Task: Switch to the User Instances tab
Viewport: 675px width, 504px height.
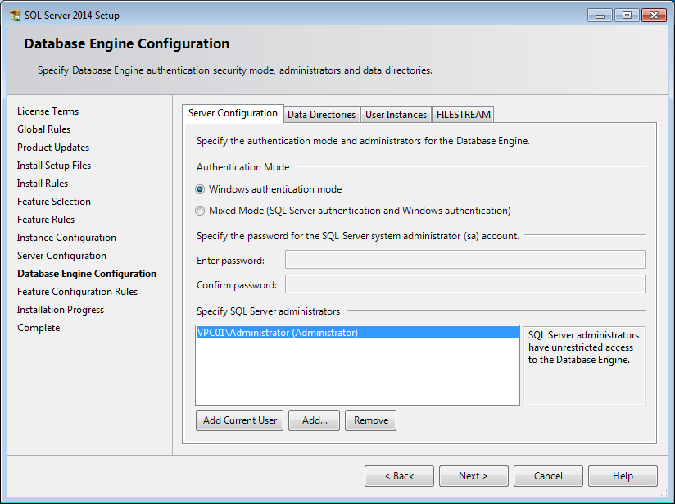Action: (396, 115)
